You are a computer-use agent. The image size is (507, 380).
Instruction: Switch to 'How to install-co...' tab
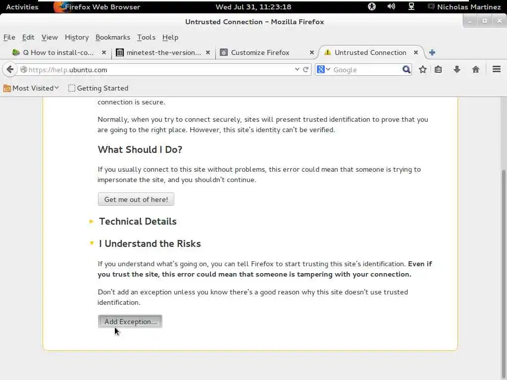tap(58, 52)
